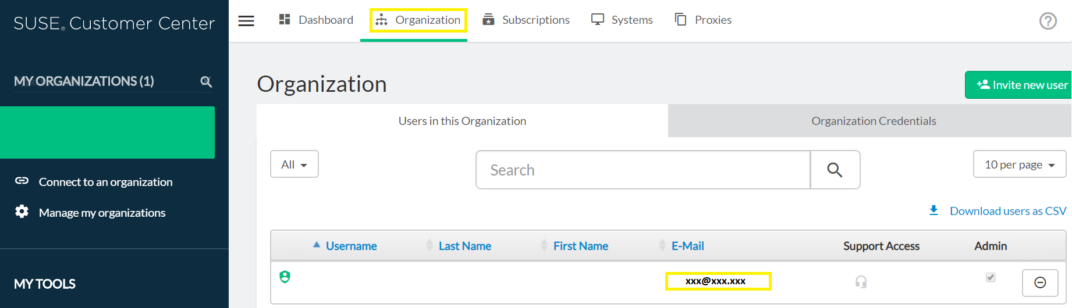Open the All filter dropdown

point(294,164)
